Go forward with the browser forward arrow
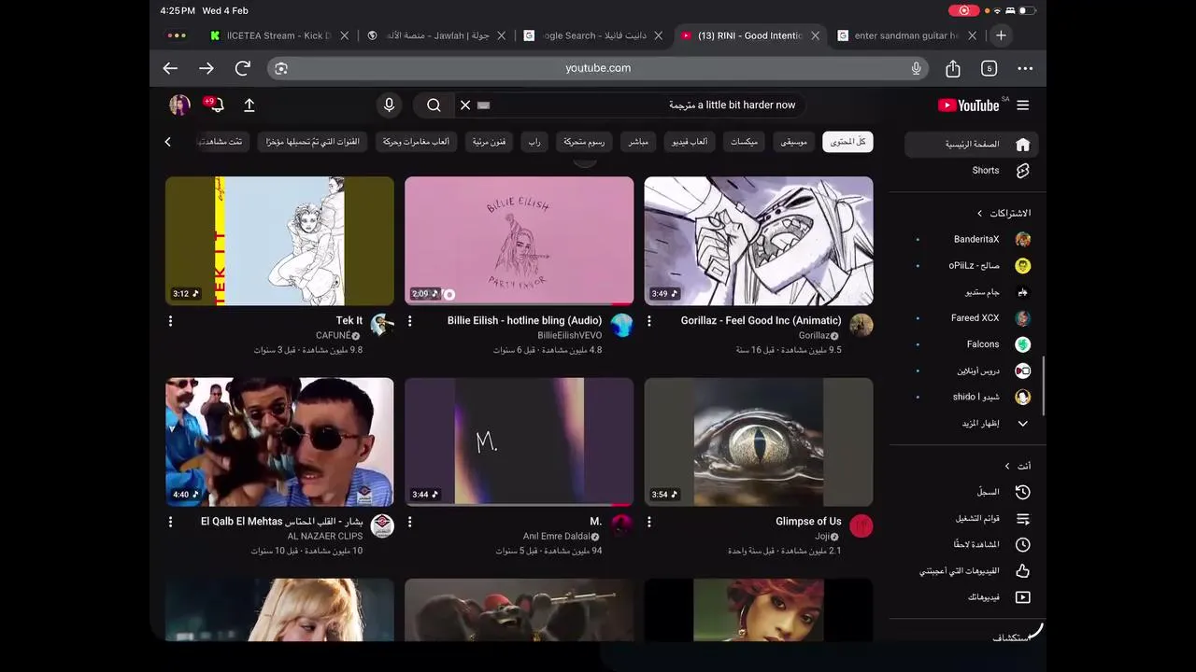 tap(206, 68)
